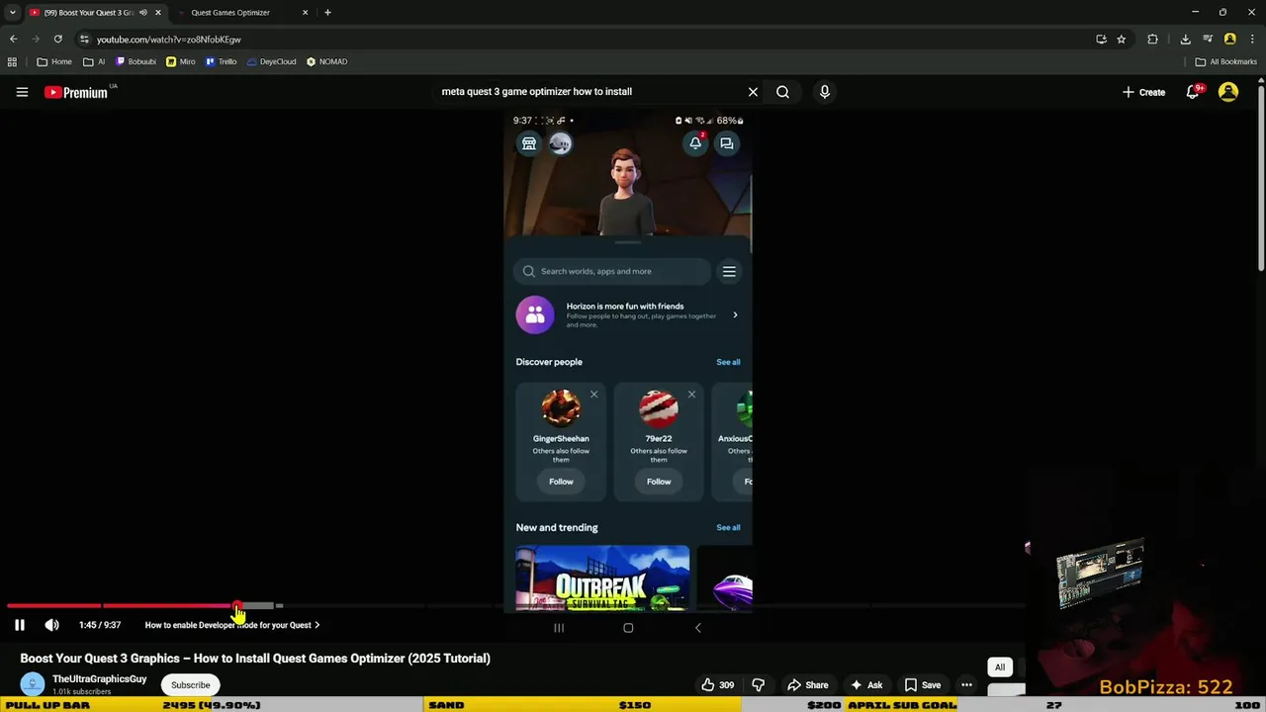1266x712 pixels.
Task: Open the NOMAD bookmark
Action: click(x=326, y=61)
